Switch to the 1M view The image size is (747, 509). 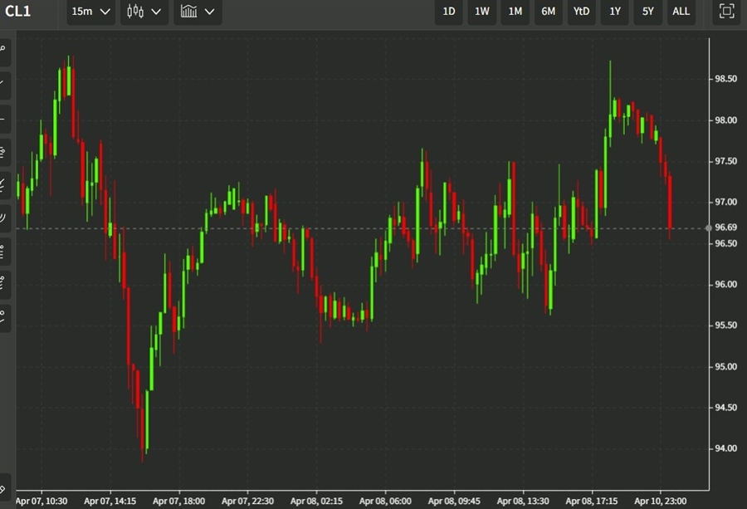point(515,12)
